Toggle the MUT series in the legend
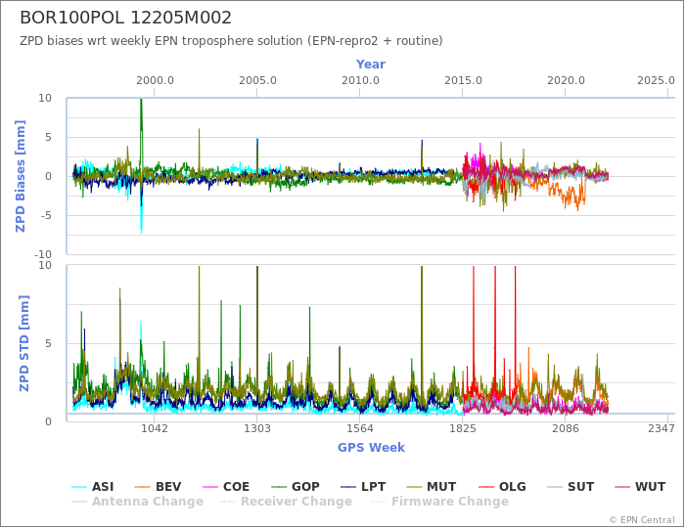The width and height of the screenshot is (685, 528). (432, 487)
